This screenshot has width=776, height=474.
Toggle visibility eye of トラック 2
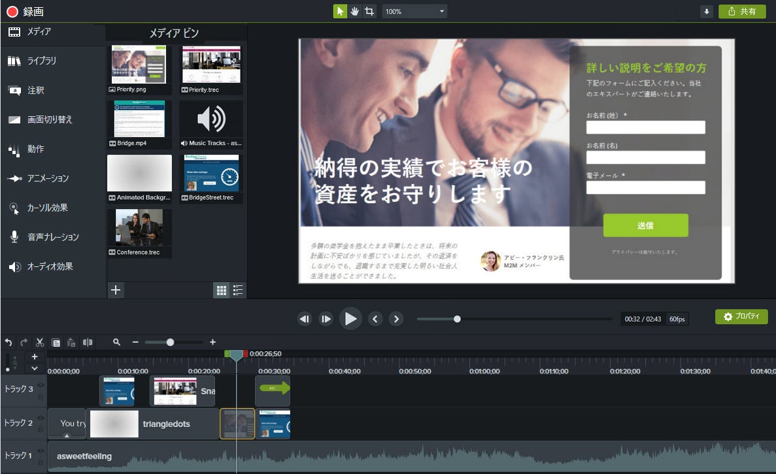pyautogui.click(x=41, y=418)
